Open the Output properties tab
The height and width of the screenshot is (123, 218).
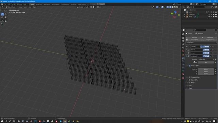183,41
